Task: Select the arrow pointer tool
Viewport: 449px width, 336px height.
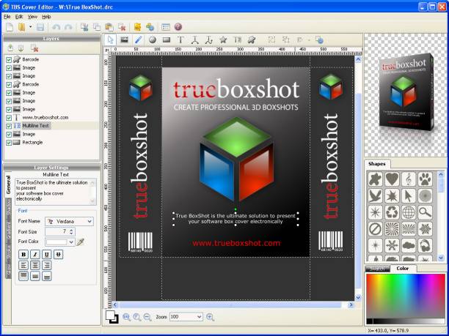Action: (x=110, y=40)
